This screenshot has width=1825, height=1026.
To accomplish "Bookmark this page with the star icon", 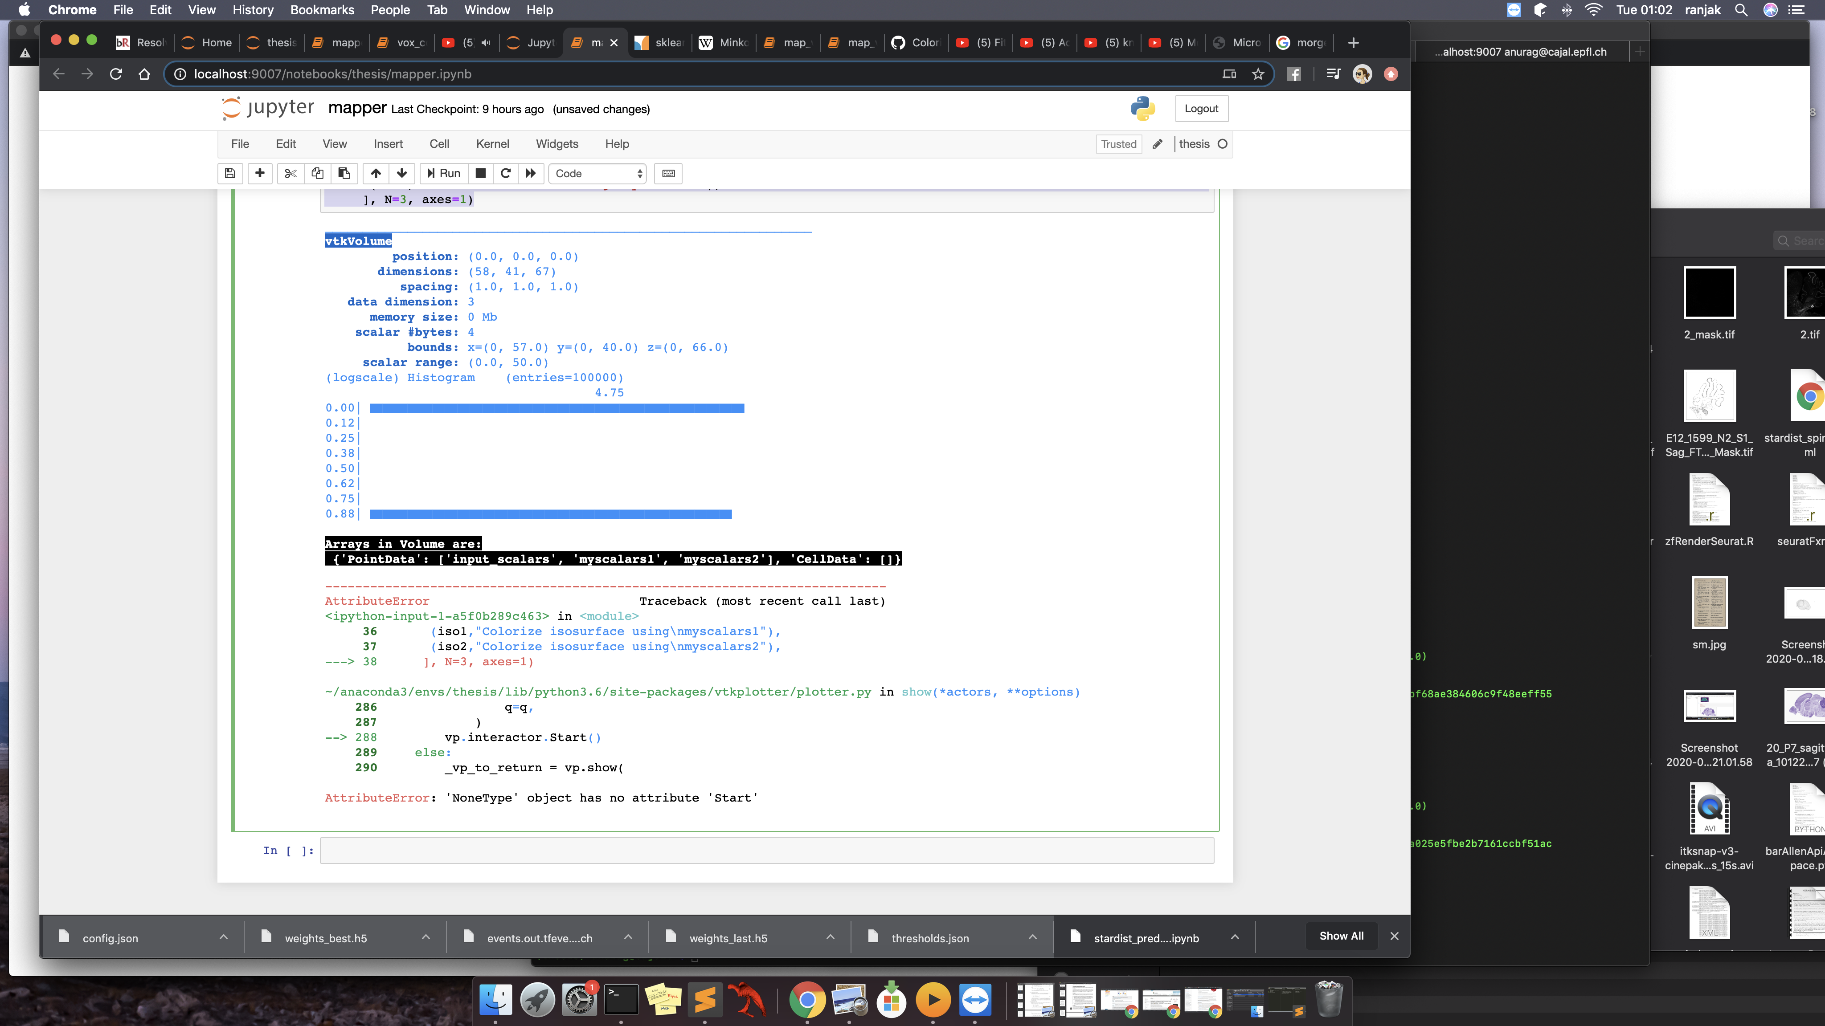I will (x=1257, y=74).
